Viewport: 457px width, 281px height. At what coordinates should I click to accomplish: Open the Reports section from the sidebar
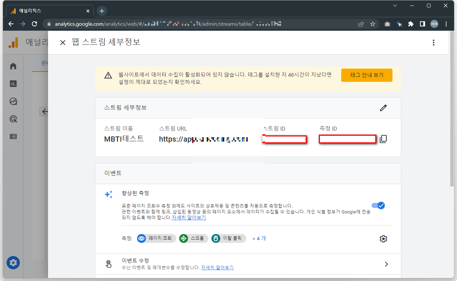click(13, 84)
